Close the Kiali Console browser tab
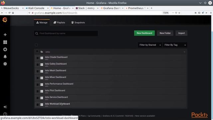213x120 pixels. [x=48, y=8]
